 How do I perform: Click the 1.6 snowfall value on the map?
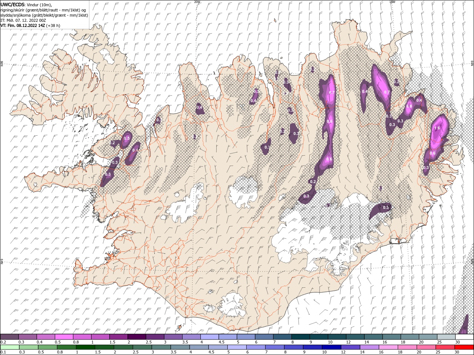pos(437,128)
